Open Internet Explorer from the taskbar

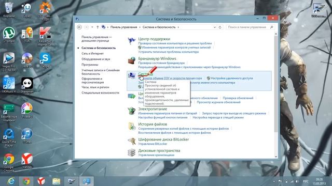(x=11, y=181)
